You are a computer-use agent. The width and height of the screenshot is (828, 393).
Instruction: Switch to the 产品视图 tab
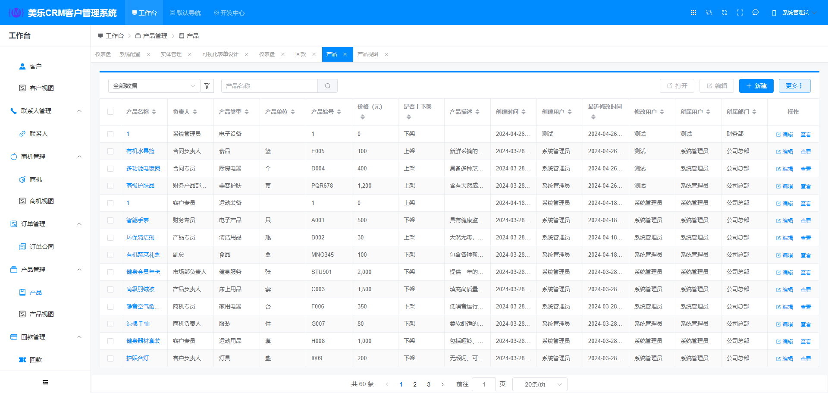pos(368,54)
